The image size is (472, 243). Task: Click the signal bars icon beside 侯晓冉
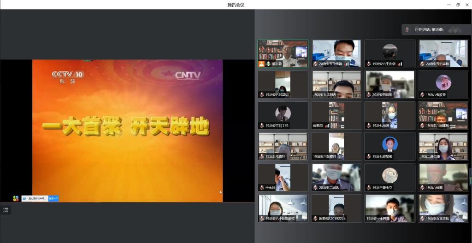(x=327, y=126)
